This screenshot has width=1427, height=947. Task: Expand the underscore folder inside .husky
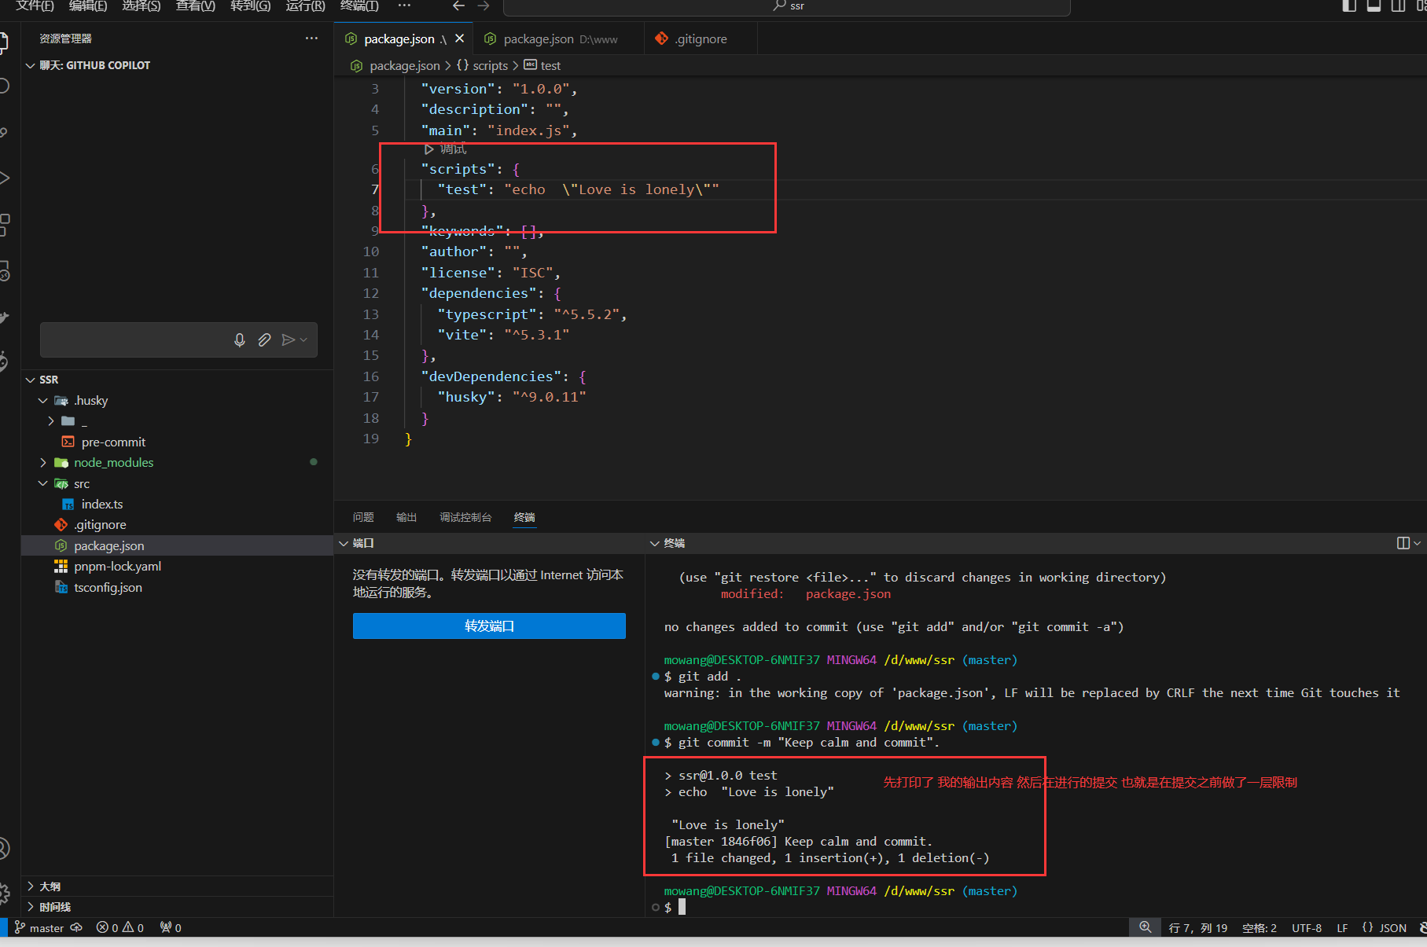51,421
